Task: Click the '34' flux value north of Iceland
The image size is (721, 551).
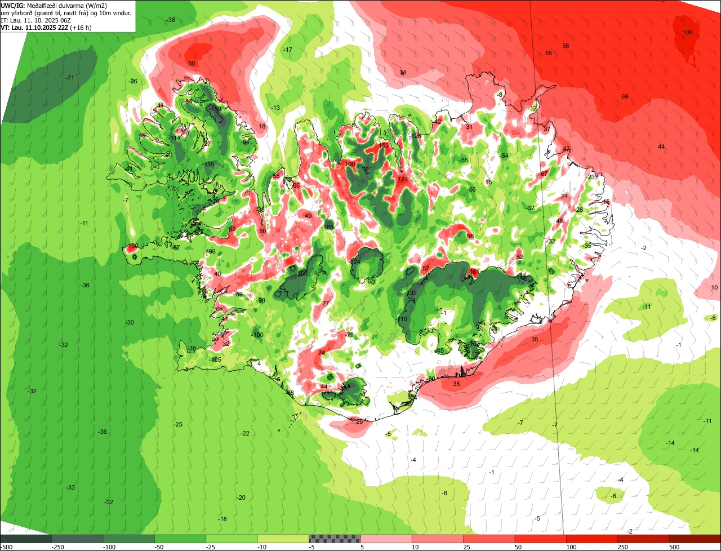Action: coord(403,73)
